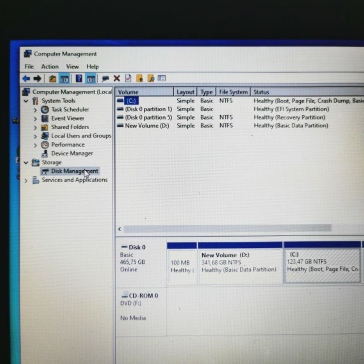
Task: Click the horizontal scrollbar under volume list
Action: click(227, 228)
